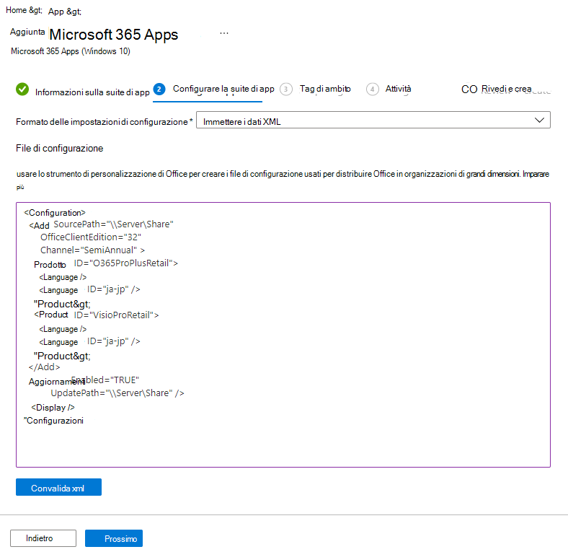568x552 pixels.
Task: Select the Configurare la suite di app tab
Action: [223, 89]
